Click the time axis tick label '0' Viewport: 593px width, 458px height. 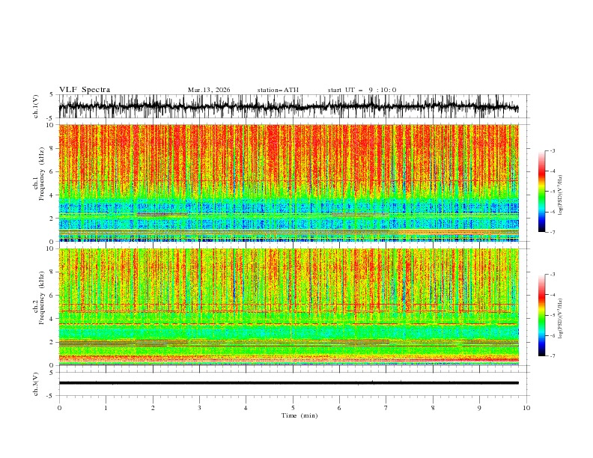pyautogui.click(x=59, y=408)
